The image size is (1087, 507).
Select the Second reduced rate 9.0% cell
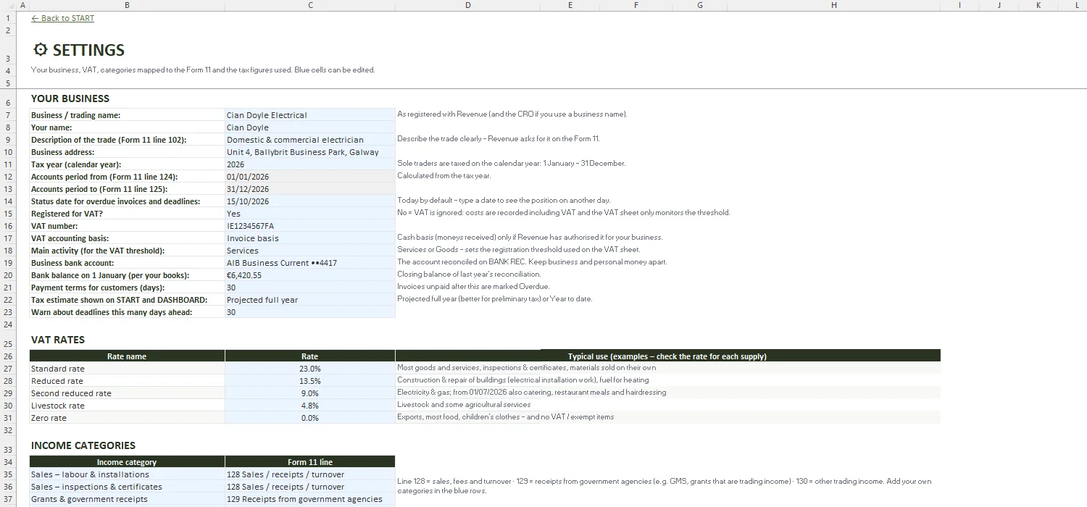(310, 393)
